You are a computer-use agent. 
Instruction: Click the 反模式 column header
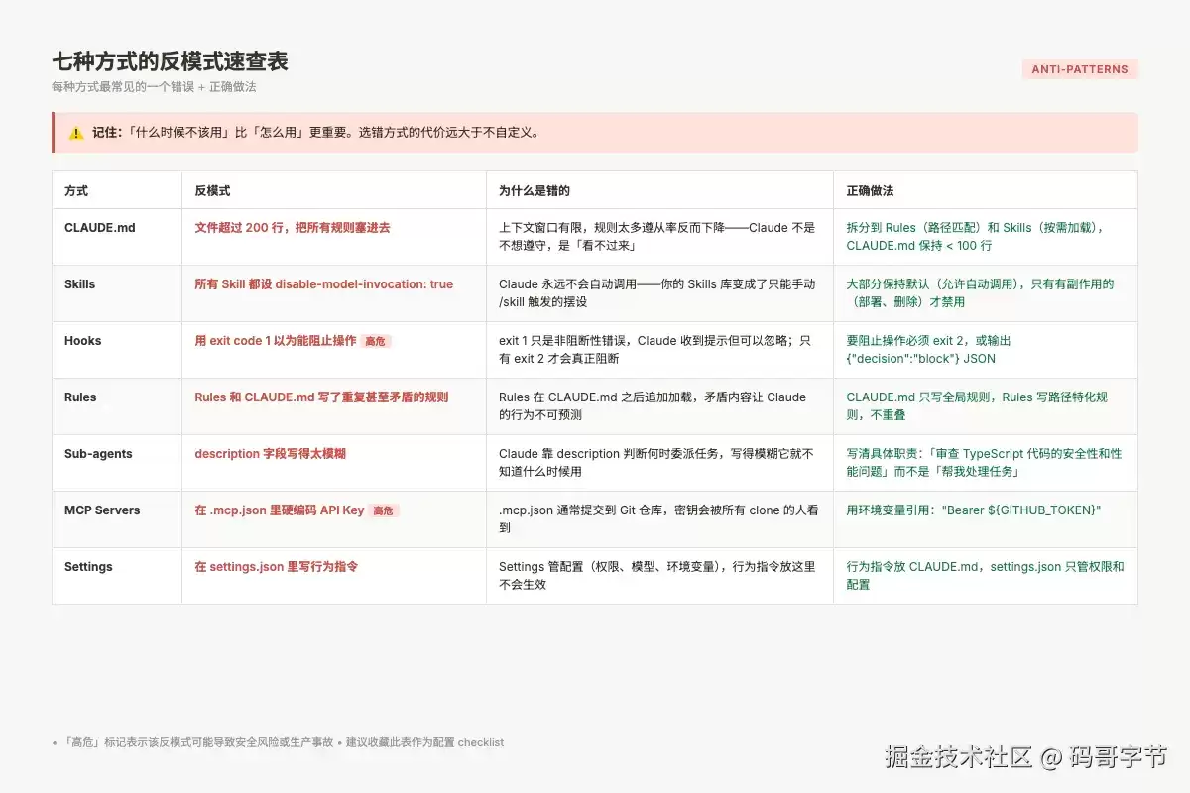(212, 190)
